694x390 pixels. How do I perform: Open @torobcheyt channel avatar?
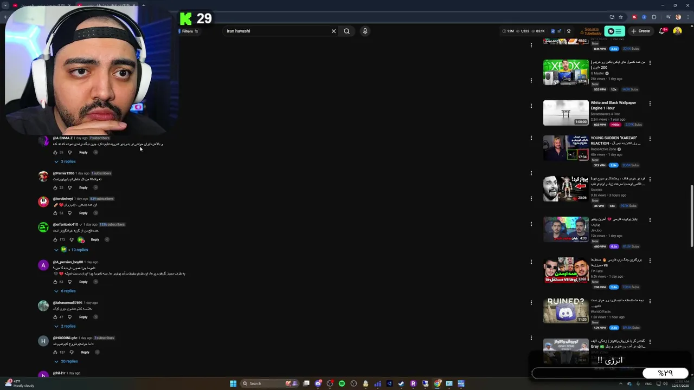coord(43,201)
